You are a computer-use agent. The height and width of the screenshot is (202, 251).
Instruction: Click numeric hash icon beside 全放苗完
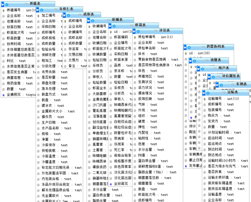pos(111,184)
